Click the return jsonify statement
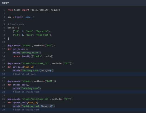Screen dimensions: 146x113 [33, 56]
